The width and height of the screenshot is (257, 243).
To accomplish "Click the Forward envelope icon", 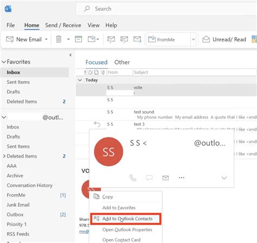I will (137, 39).
